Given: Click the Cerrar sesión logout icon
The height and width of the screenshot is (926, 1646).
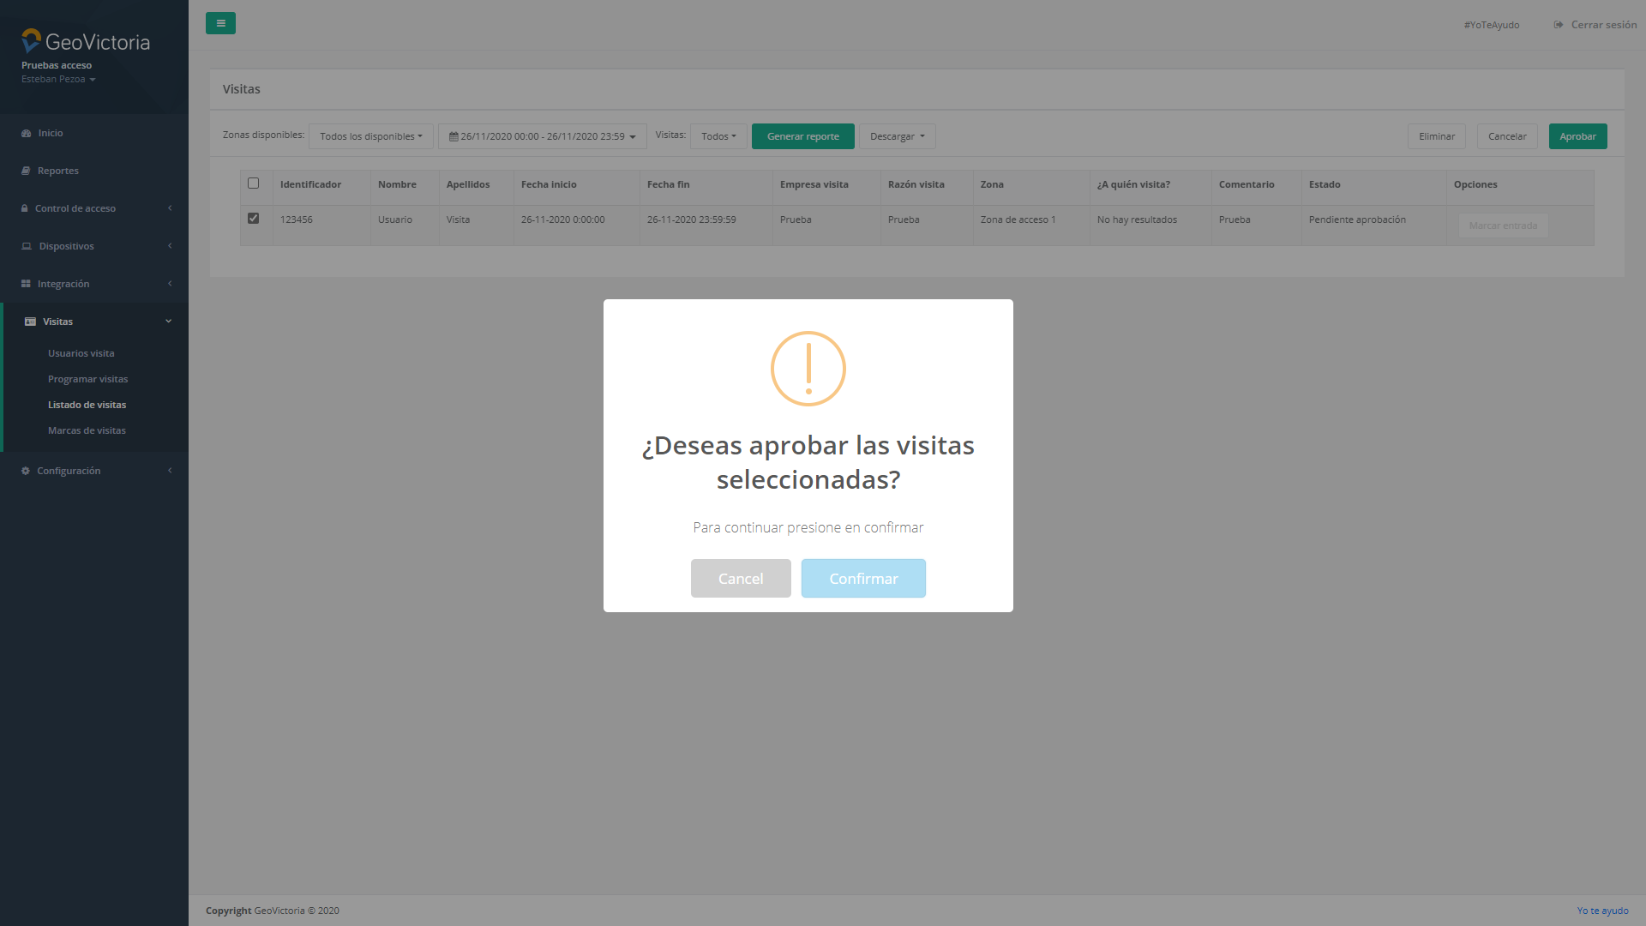Looking at the screenshot, I should [1558, 25].
